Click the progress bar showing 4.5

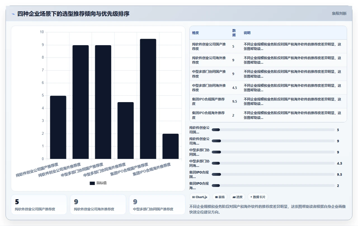click(x=273, y=163)
